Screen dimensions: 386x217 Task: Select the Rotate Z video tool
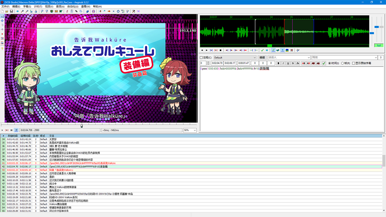(2, 25)
